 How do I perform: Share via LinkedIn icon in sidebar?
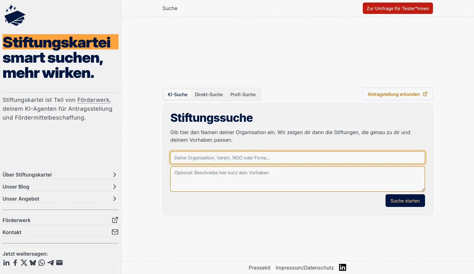6,263
